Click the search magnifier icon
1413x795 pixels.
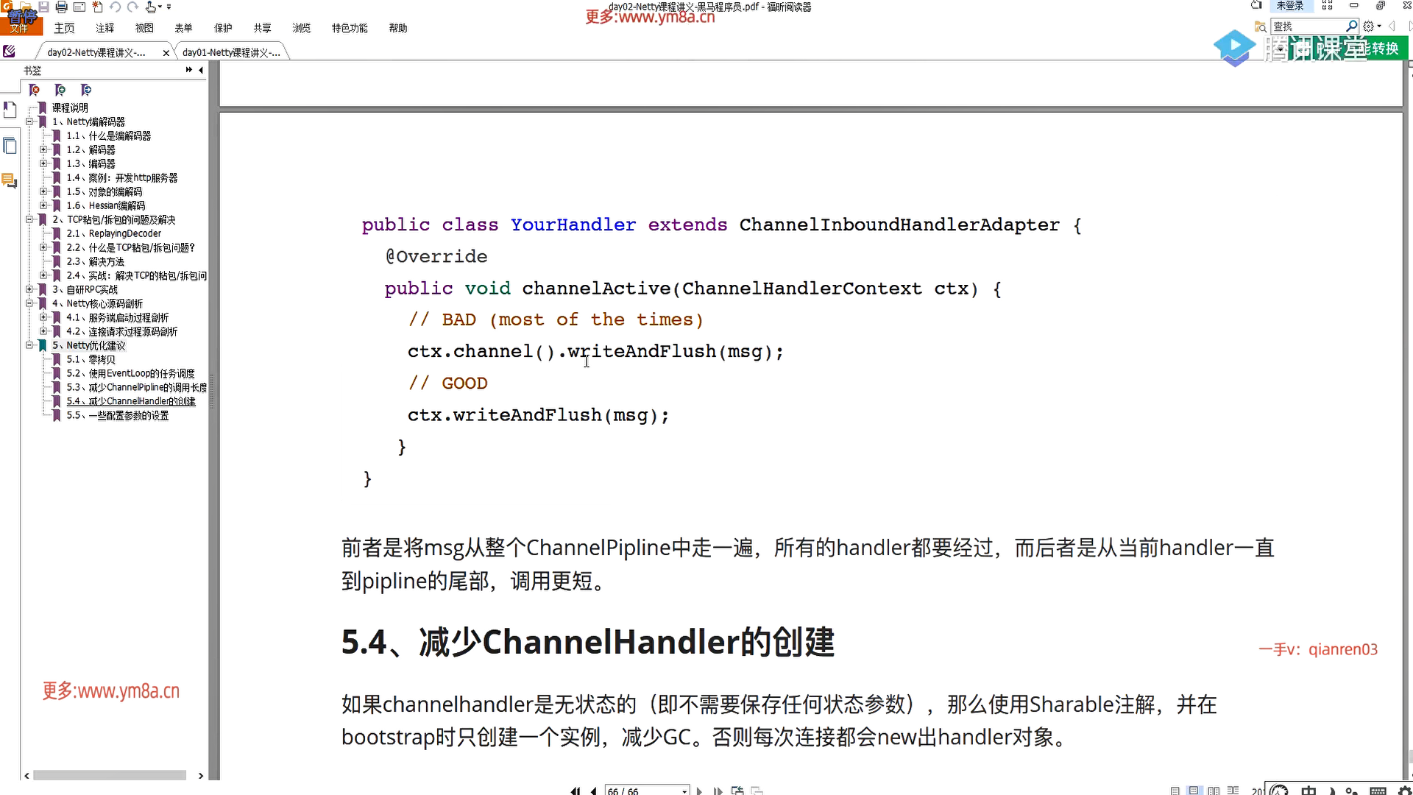coord(1351,26)
